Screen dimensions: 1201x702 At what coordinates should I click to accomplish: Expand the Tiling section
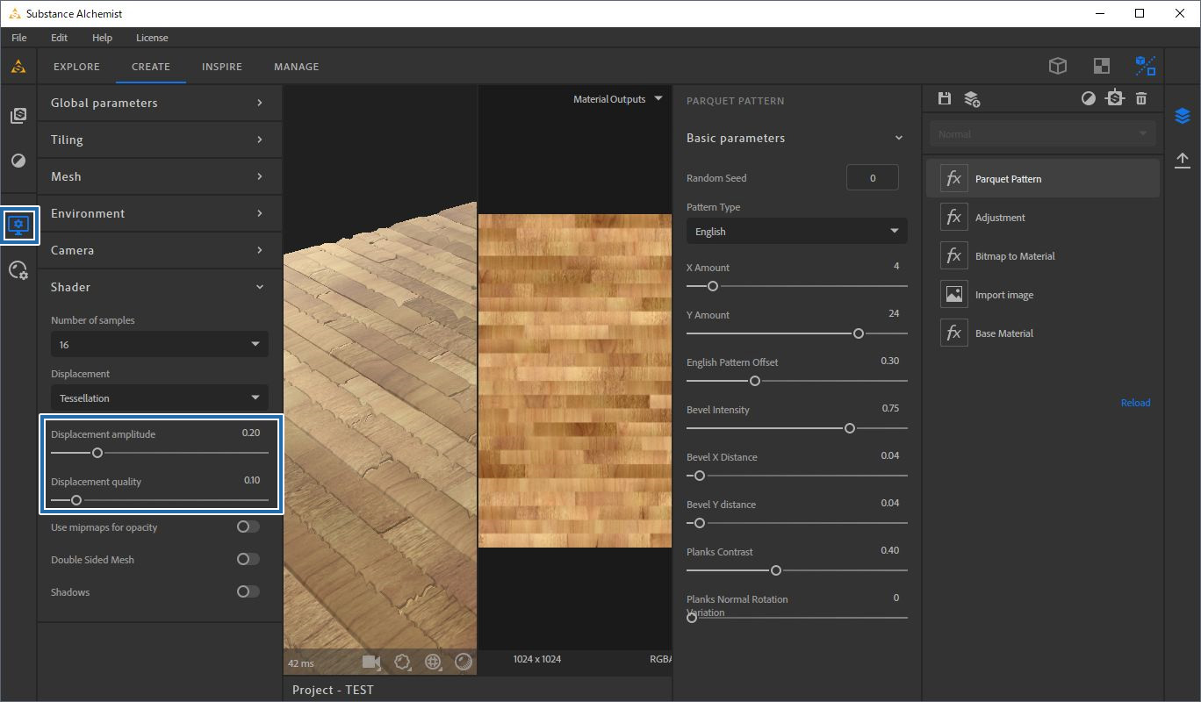[x=160, y=140]
